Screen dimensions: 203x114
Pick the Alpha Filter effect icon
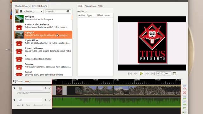tap(19, 43)
